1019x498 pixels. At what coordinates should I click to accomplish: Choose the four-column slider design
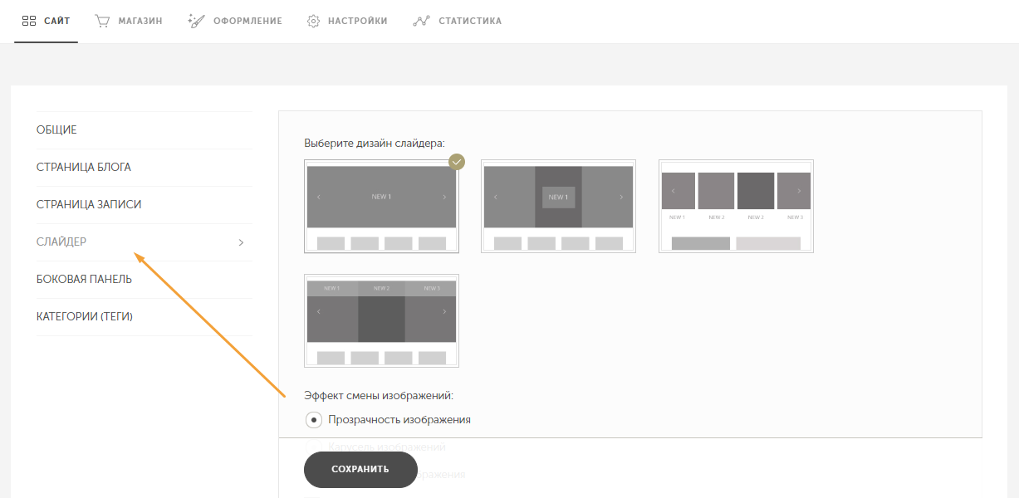click(736, 207)
